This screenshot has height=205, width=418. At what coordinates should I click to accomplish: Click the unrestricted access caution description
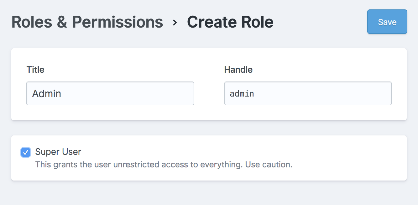[x=164, y=164]
